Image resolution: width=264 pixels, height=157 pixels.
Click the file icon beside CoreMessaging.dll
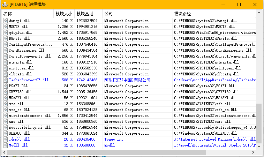tap(6, 50)
